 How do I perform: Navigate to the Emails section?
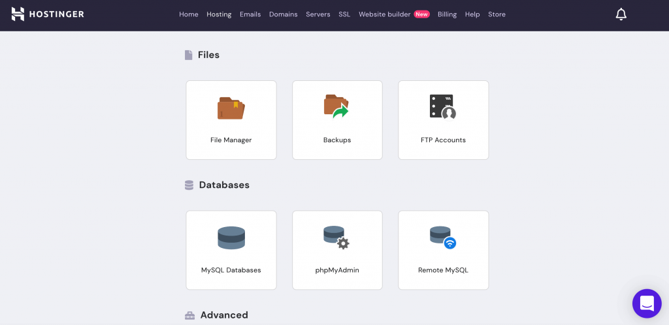[250, 14]
